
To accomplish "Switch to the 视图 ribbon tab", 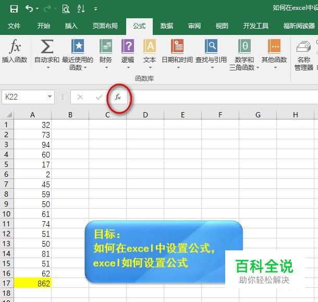I will click(222, 26).
